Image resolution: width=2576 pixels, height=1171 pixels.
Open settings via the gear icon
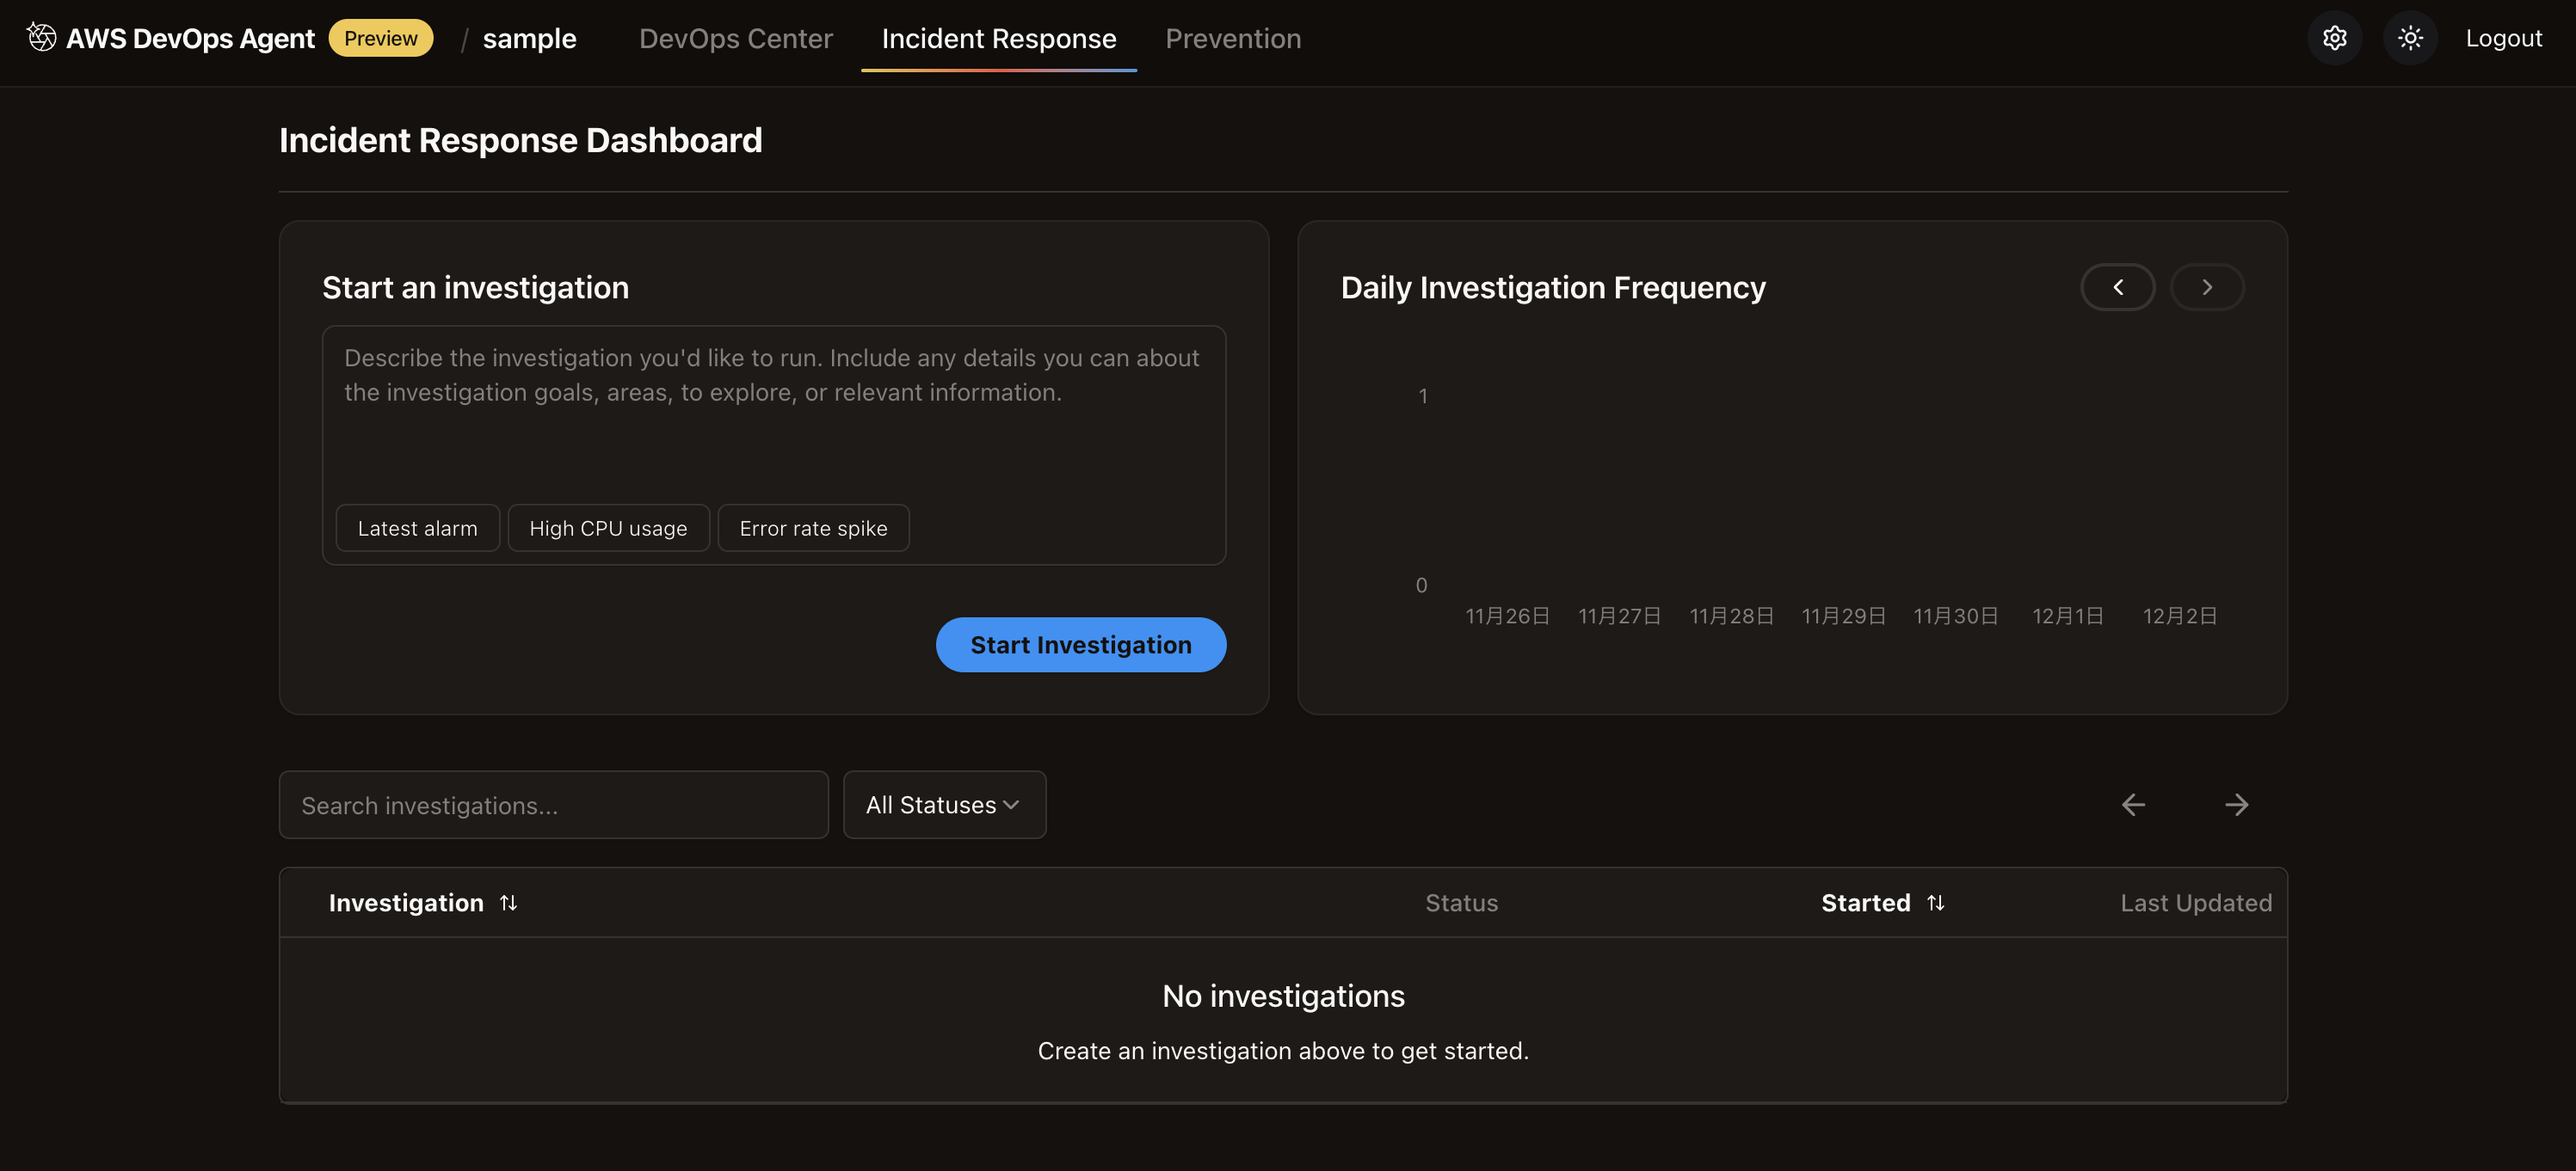click(2334, 38)
